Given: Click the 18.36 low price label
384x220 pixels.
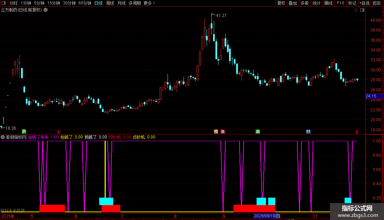Looking at the screenshot, I should [x=11, y=128].
